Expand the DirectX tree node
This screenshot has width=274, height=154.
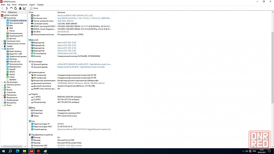[x=2, y=90]
